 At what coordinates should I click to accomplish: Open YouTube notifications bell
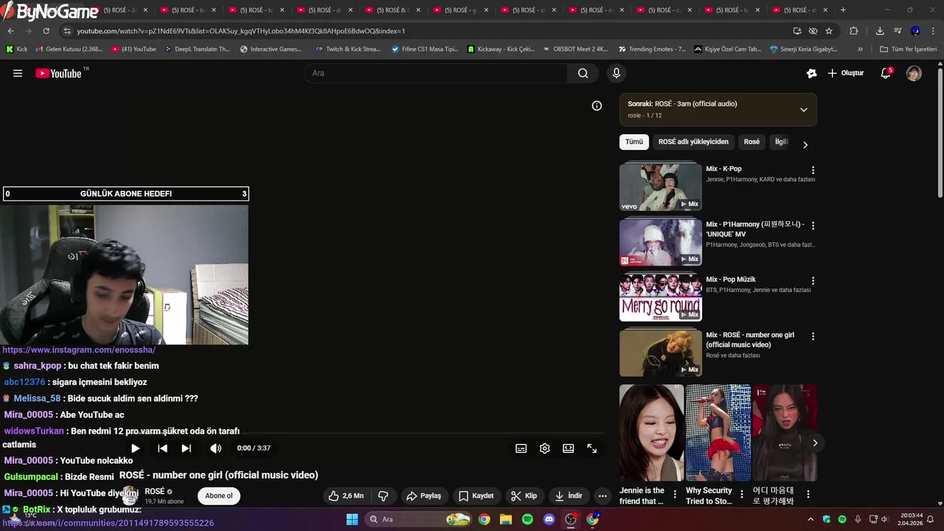[x=886, y=73]
